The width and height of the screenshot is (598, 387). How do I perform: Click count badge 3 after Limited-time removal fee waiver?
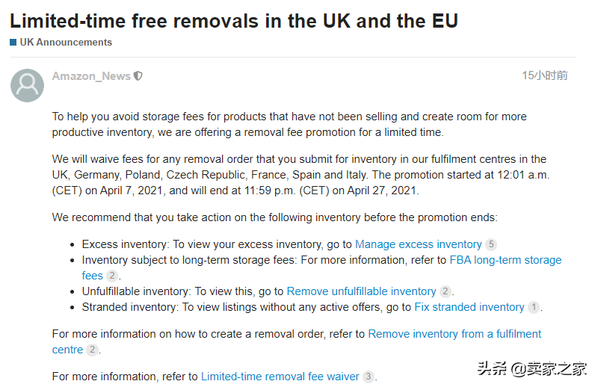(x=368, y=377)
